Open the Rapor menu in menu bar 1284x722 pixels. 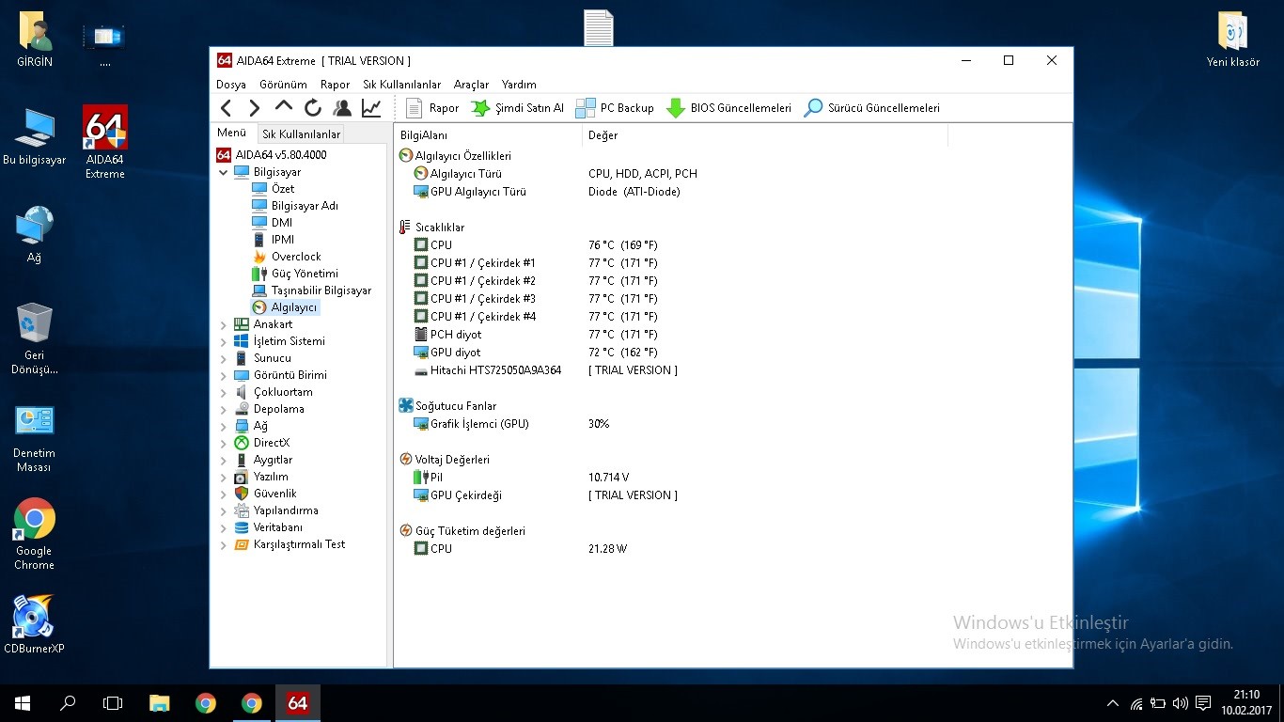335,85
